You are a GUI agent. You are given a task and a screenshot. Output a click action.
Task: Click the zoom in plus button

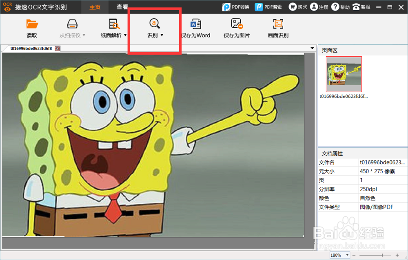397,255
